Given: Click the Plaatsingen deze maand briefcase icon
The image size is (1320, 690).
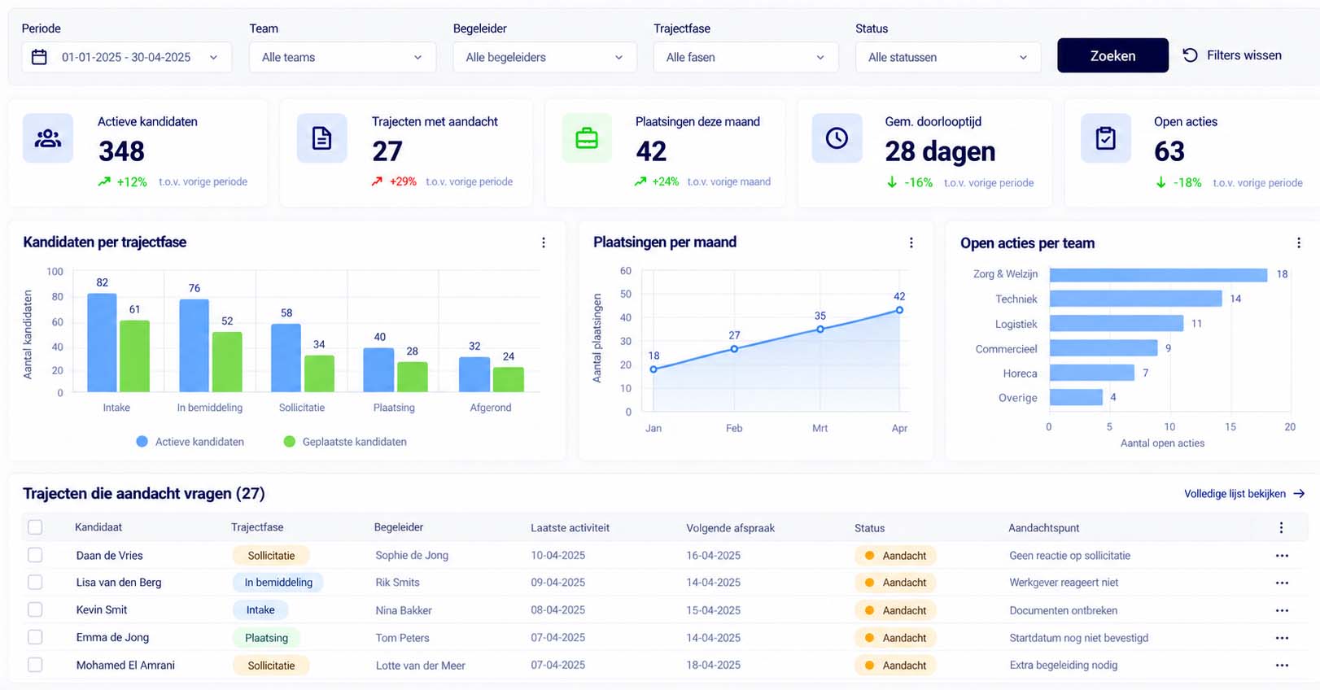Looking at the screenshot, I should click(x=587, y=138).
